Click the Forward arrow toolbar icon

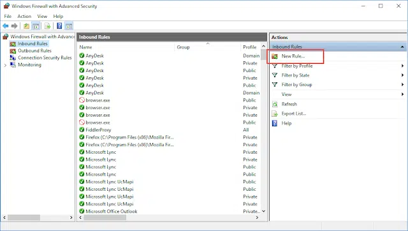click(x=14, y=26)
